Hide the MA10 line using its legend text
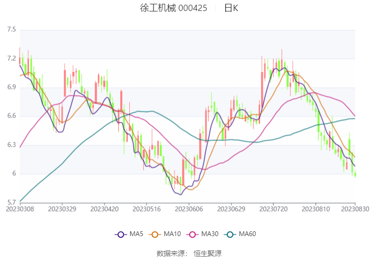378x258 pixels. tap(172, 234)
